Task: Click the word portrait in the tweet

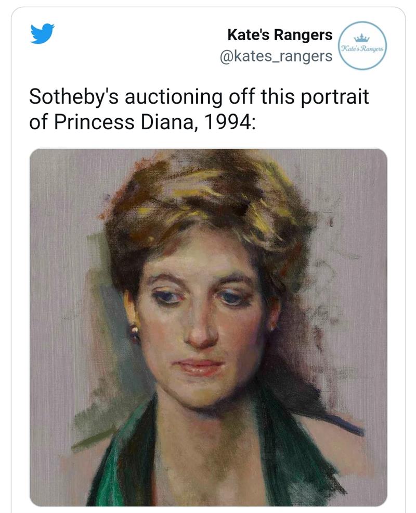Action: [x=335, y=97]
